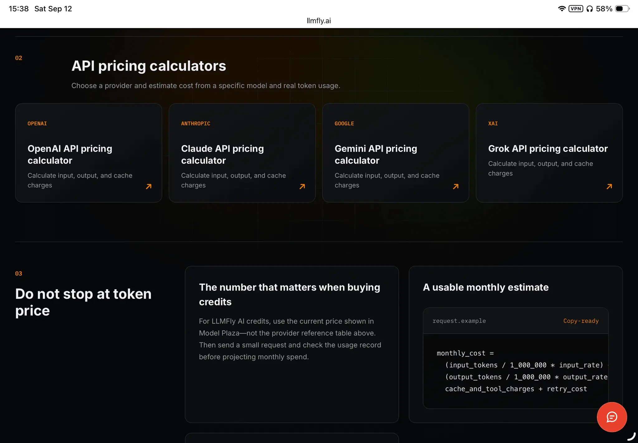The image size is (638, 443).
Task: Click the section number 03 label
Action: (19, 274)
